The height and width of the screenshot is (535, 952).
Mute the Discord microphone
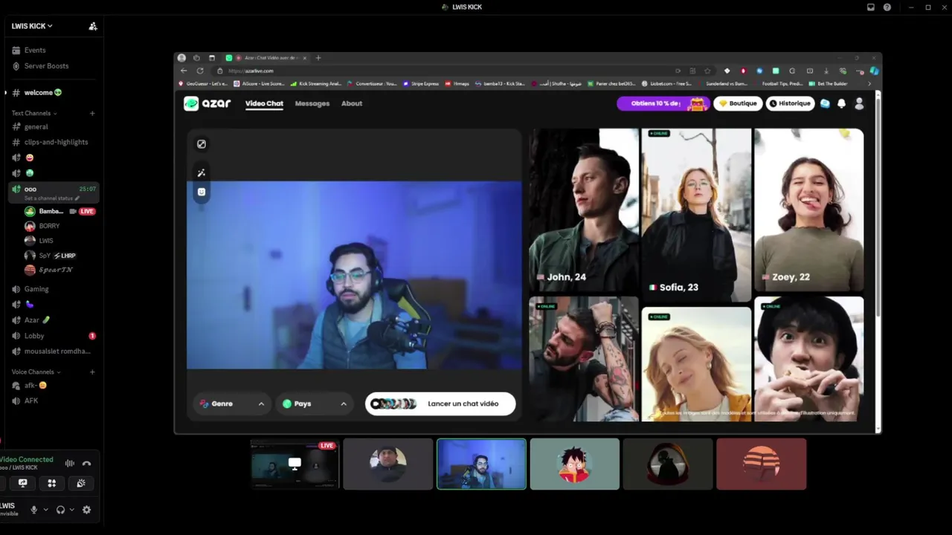tap(33, 510)
